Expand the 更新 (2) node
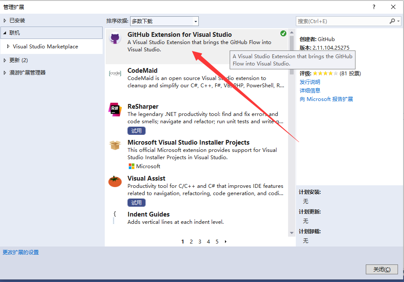 (x=5, y=60)
